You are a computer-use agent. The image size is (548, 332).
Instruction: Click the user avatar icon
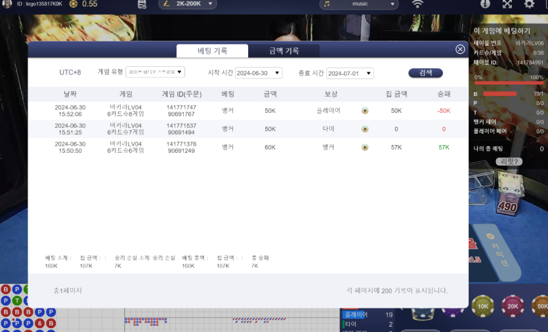pyautogui.click(x=7, y=4)
